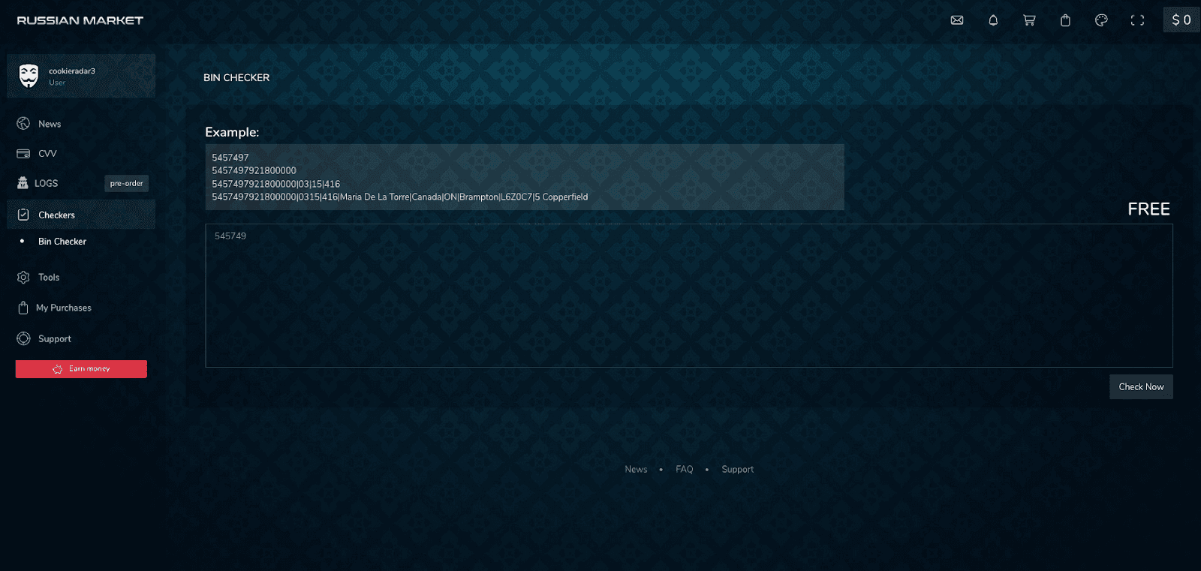The height and width of the screenshot is (571, 1201).
Task: Open the News footer link
Action: pos(636,470)
